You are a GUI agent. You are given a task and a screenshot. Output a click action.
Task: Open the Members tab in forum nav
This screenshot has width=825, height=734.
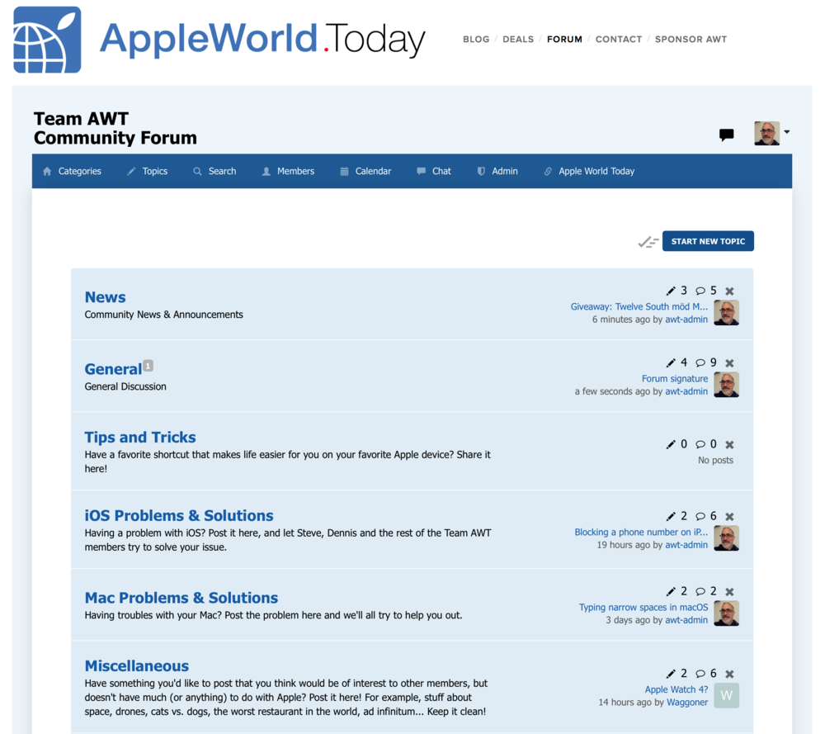288,171
